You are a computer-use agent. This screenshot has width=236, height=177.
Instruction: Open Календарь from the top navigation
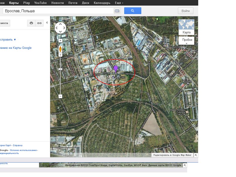pyautogui.click(x=102, y=3)
